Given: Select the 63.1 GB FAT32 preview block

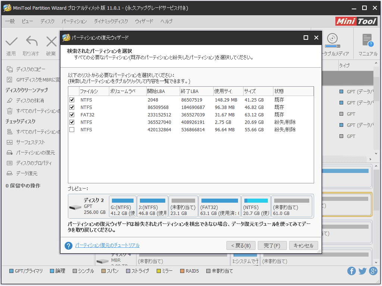Looking at the screenshot, I should (219, 207).
